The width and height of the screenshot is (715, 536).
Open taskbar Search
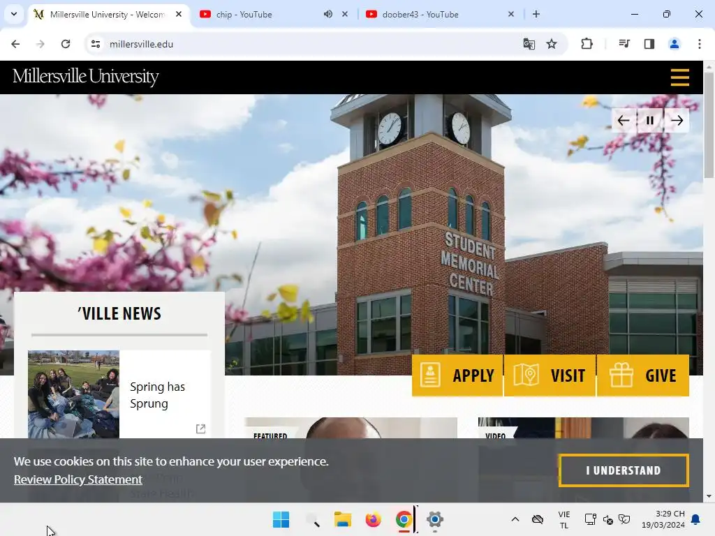pos(312,519)
